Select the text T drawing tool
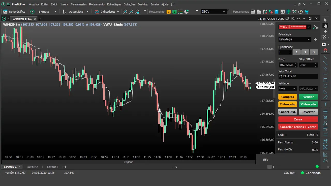Image resolution: width=331 pixels, height=186 pixels. 325,104
